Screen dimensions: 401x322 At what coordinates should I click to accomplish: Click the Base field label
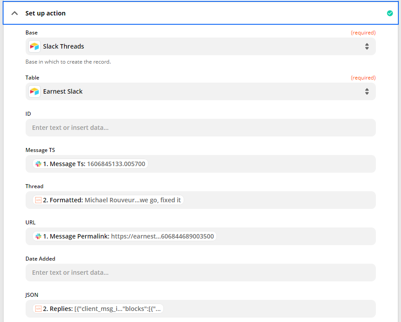[31, 33]
